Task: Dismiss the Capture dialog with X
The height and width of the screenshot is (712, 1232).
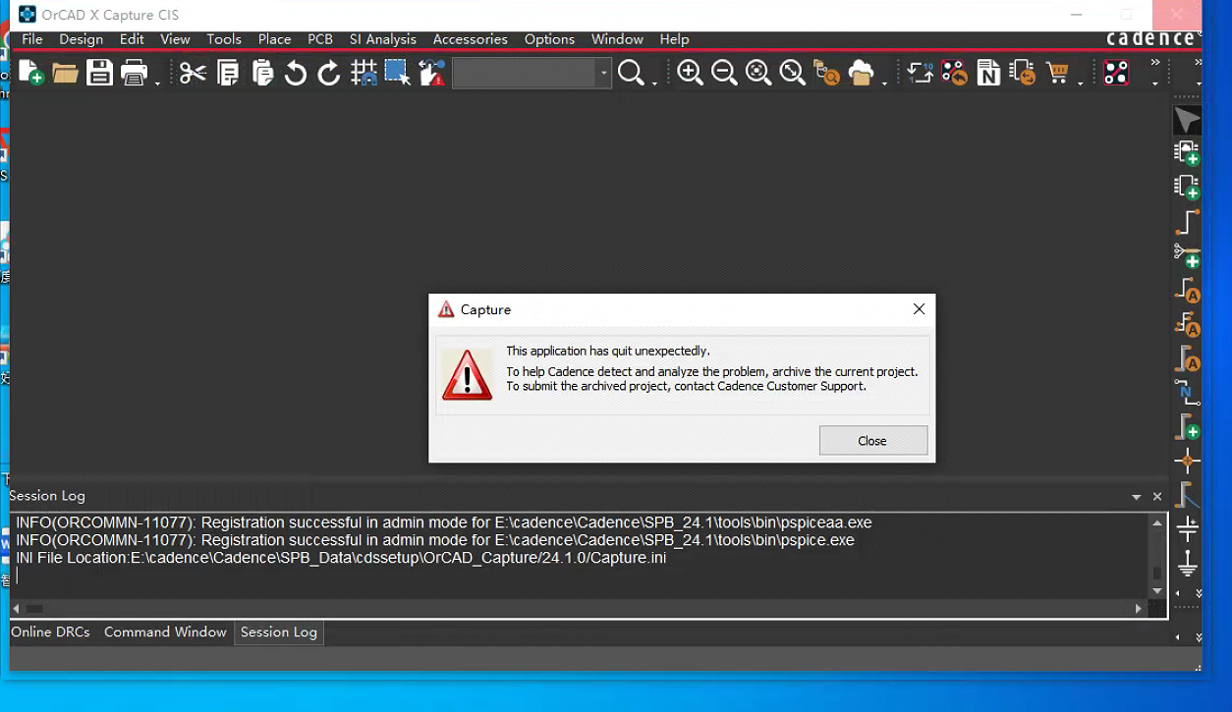Action: click(x=919, y=309)
